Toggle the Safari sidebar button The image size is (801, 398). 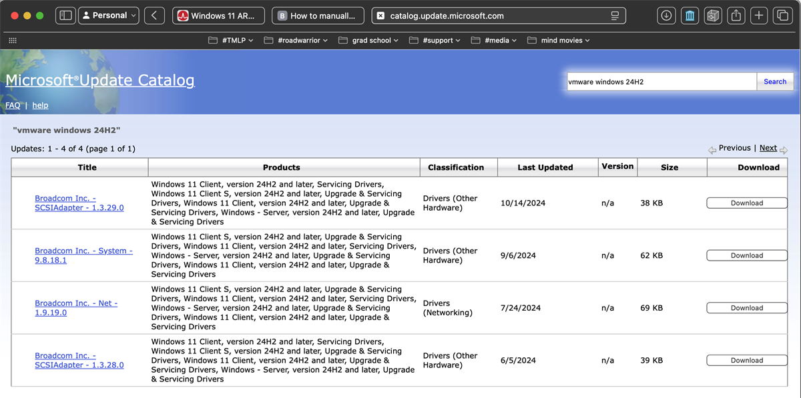(65, 15)
